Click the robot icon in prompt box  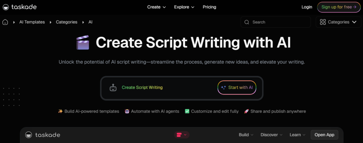[x=113, y=88]
